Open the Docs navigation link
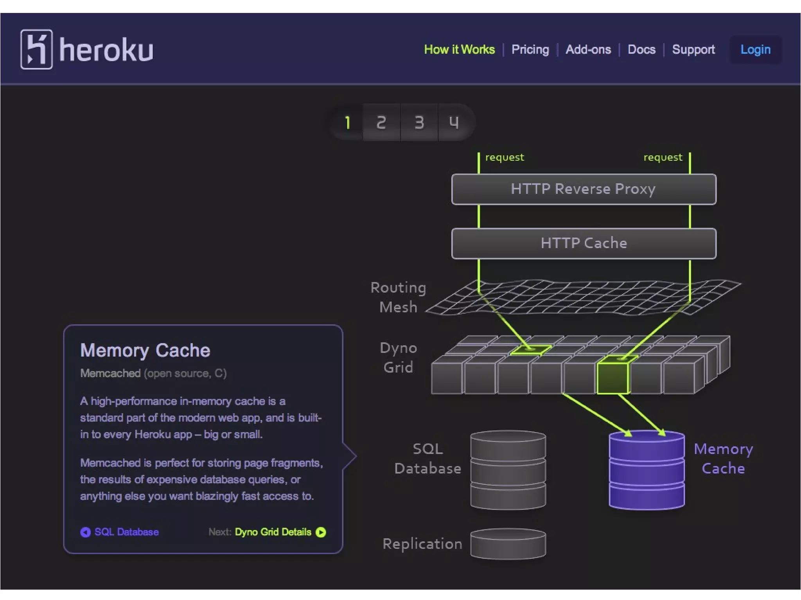Viewport: 801px width, 600px height. 641,50
